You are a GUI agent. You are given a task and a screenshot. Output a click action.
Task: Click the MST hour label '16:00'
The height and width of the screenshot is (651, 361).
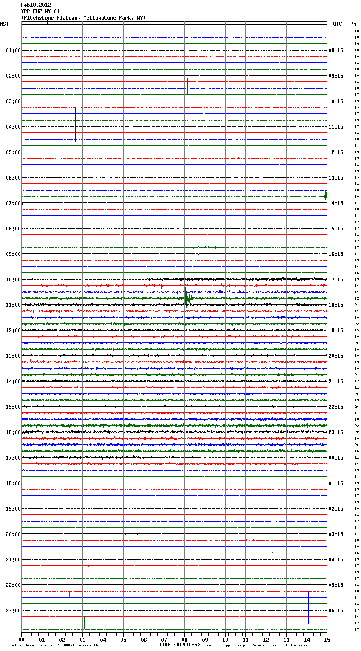pyautogui.click(x=13, y=432)
